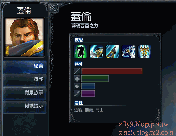Viewport: 176px width, 136px height.
Task: Click the green defense stat bar
Action: click(x=95, y=79)
